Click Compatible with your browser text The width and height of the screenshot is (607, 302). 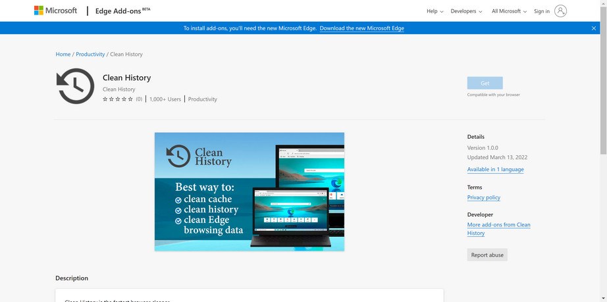[493, 95]
